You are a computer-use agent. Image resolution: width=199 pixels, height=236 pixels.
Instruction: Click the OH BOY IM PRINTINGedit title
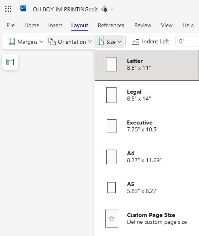point(65,9)
